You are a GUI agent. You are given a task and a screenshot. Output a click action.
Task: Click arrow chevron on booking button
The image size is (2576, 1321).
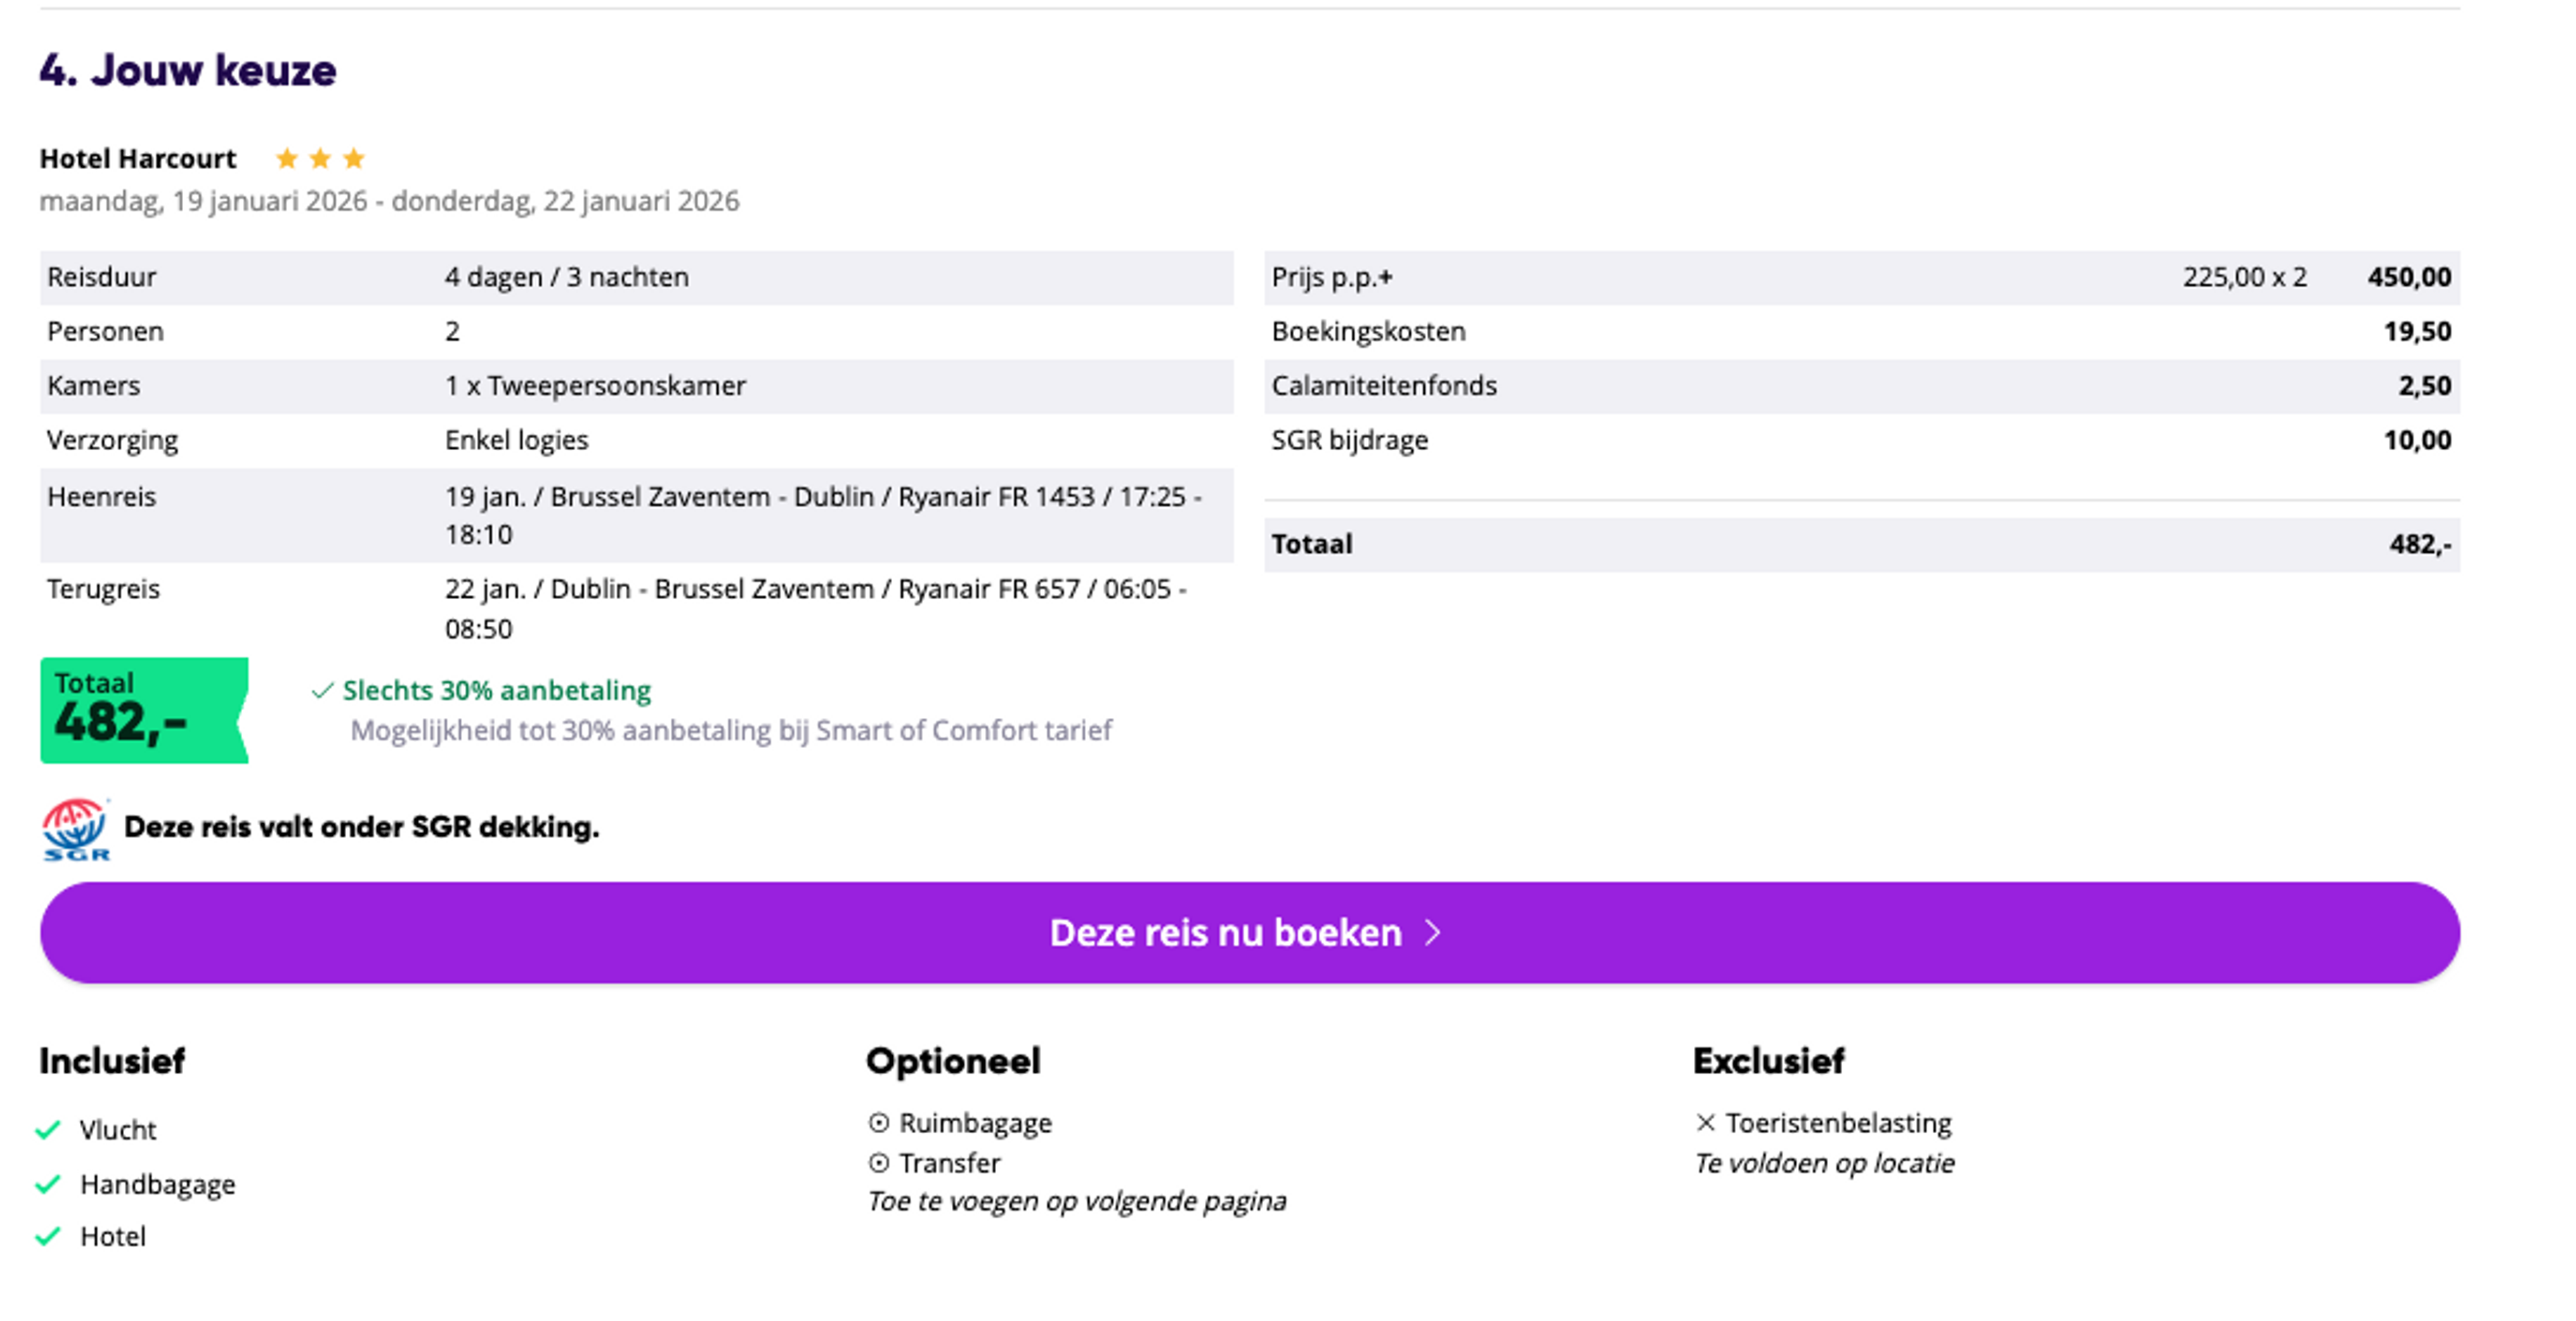1433,933
